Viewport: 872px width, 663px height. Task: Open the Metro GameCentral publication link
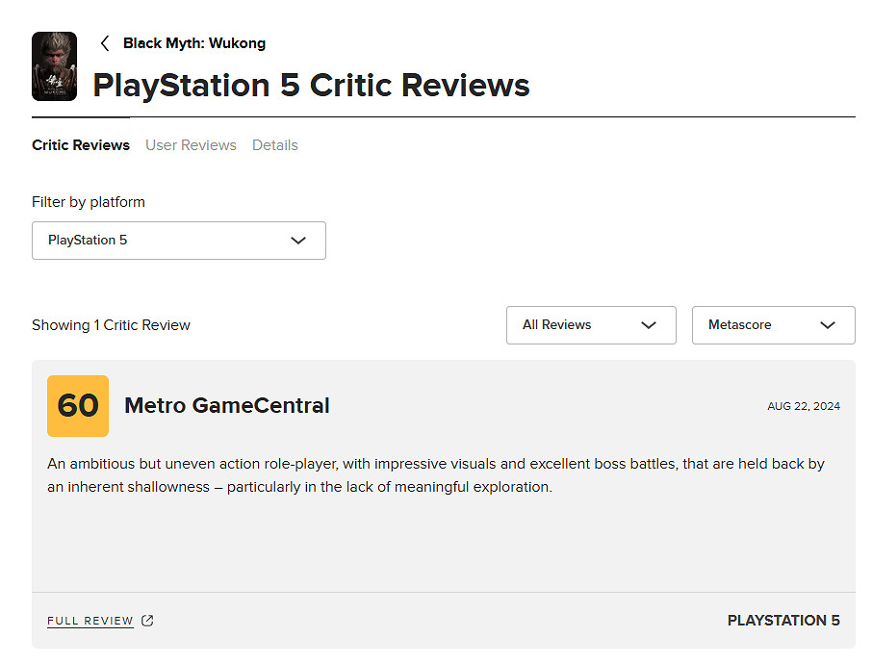tap(227, 406)
